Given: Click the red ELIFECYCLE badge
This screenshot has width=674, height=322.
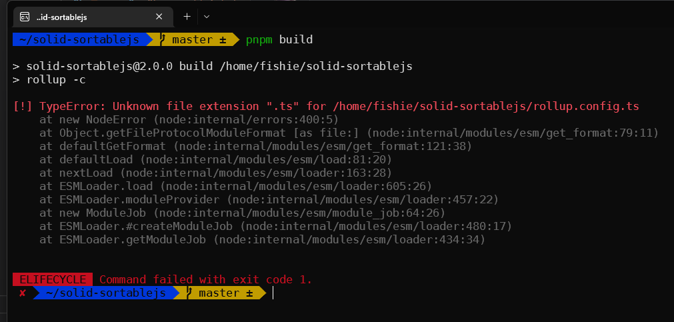Looking at the screenshot, I should pos(53,279).
